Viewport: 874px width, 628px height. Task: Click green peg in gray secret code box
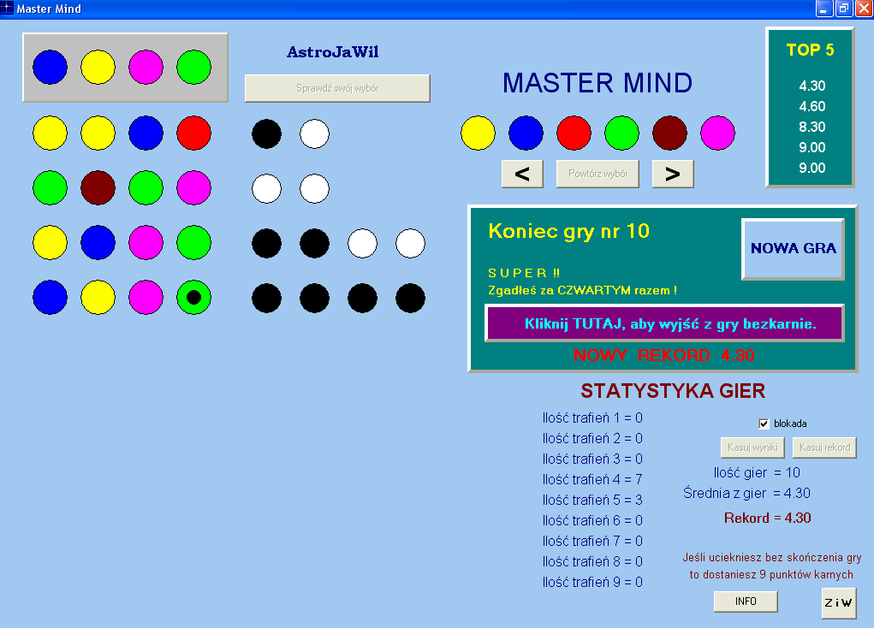(x=194, y=68)
